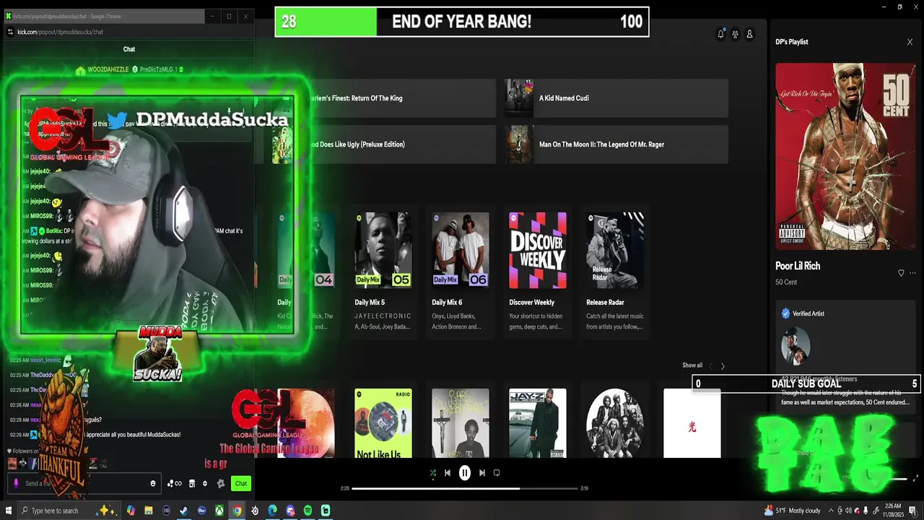
Task: Open Xbox app from the taskbar
Action: (x=219, y=511)
